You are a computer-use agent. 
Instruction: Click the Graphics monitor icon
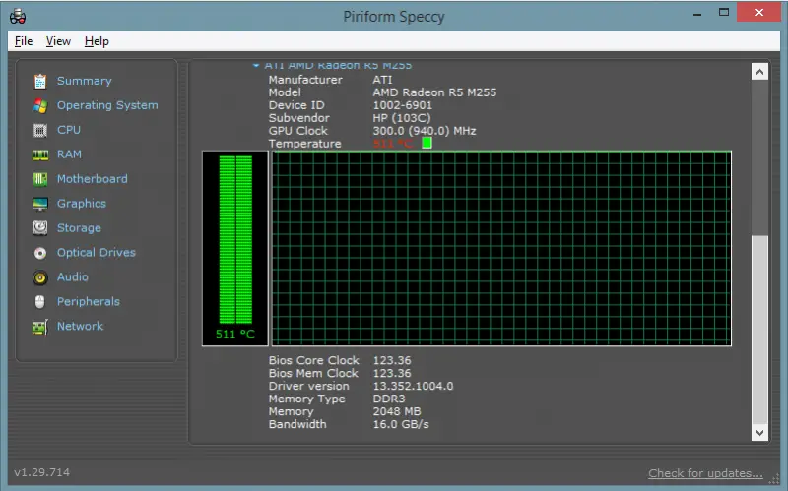[x=40, y=204]
